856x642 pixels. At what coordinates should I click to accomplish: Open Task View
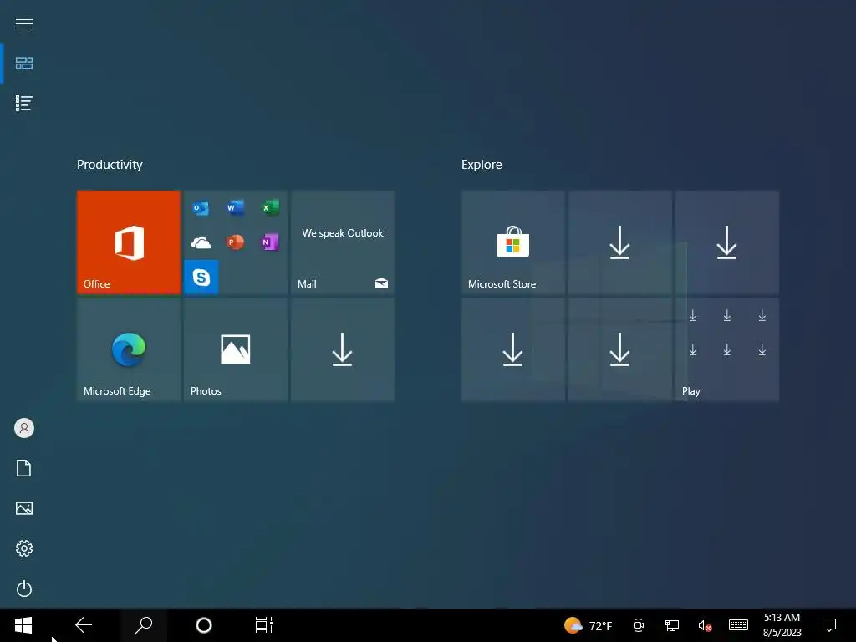263,625
